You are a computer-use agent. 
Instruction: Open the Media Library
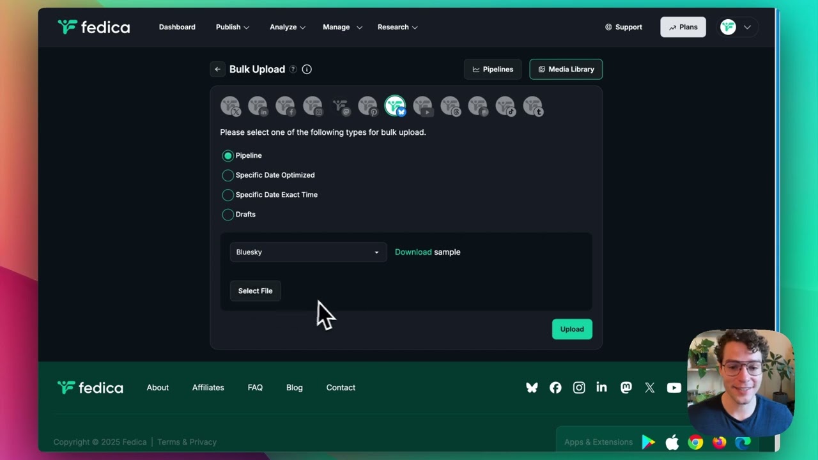[x=566, y=69]
